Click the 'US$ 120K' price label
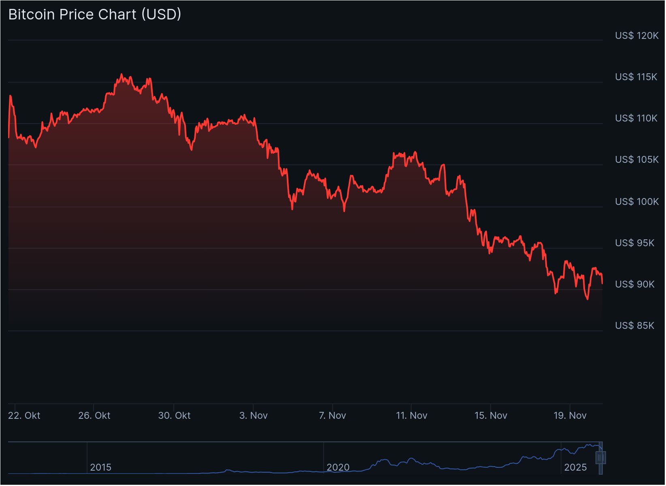 pos(636,36)
